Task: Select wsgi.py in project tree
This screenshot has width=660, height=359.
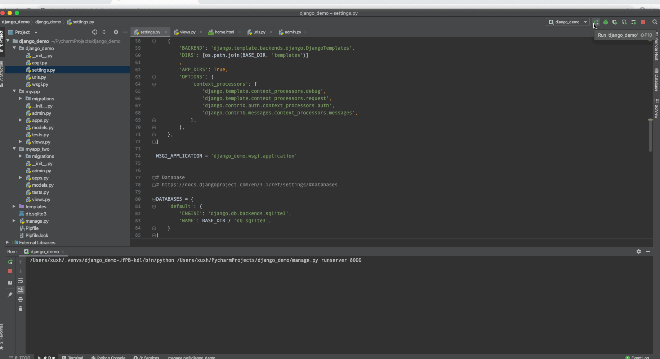Action: 40,85
